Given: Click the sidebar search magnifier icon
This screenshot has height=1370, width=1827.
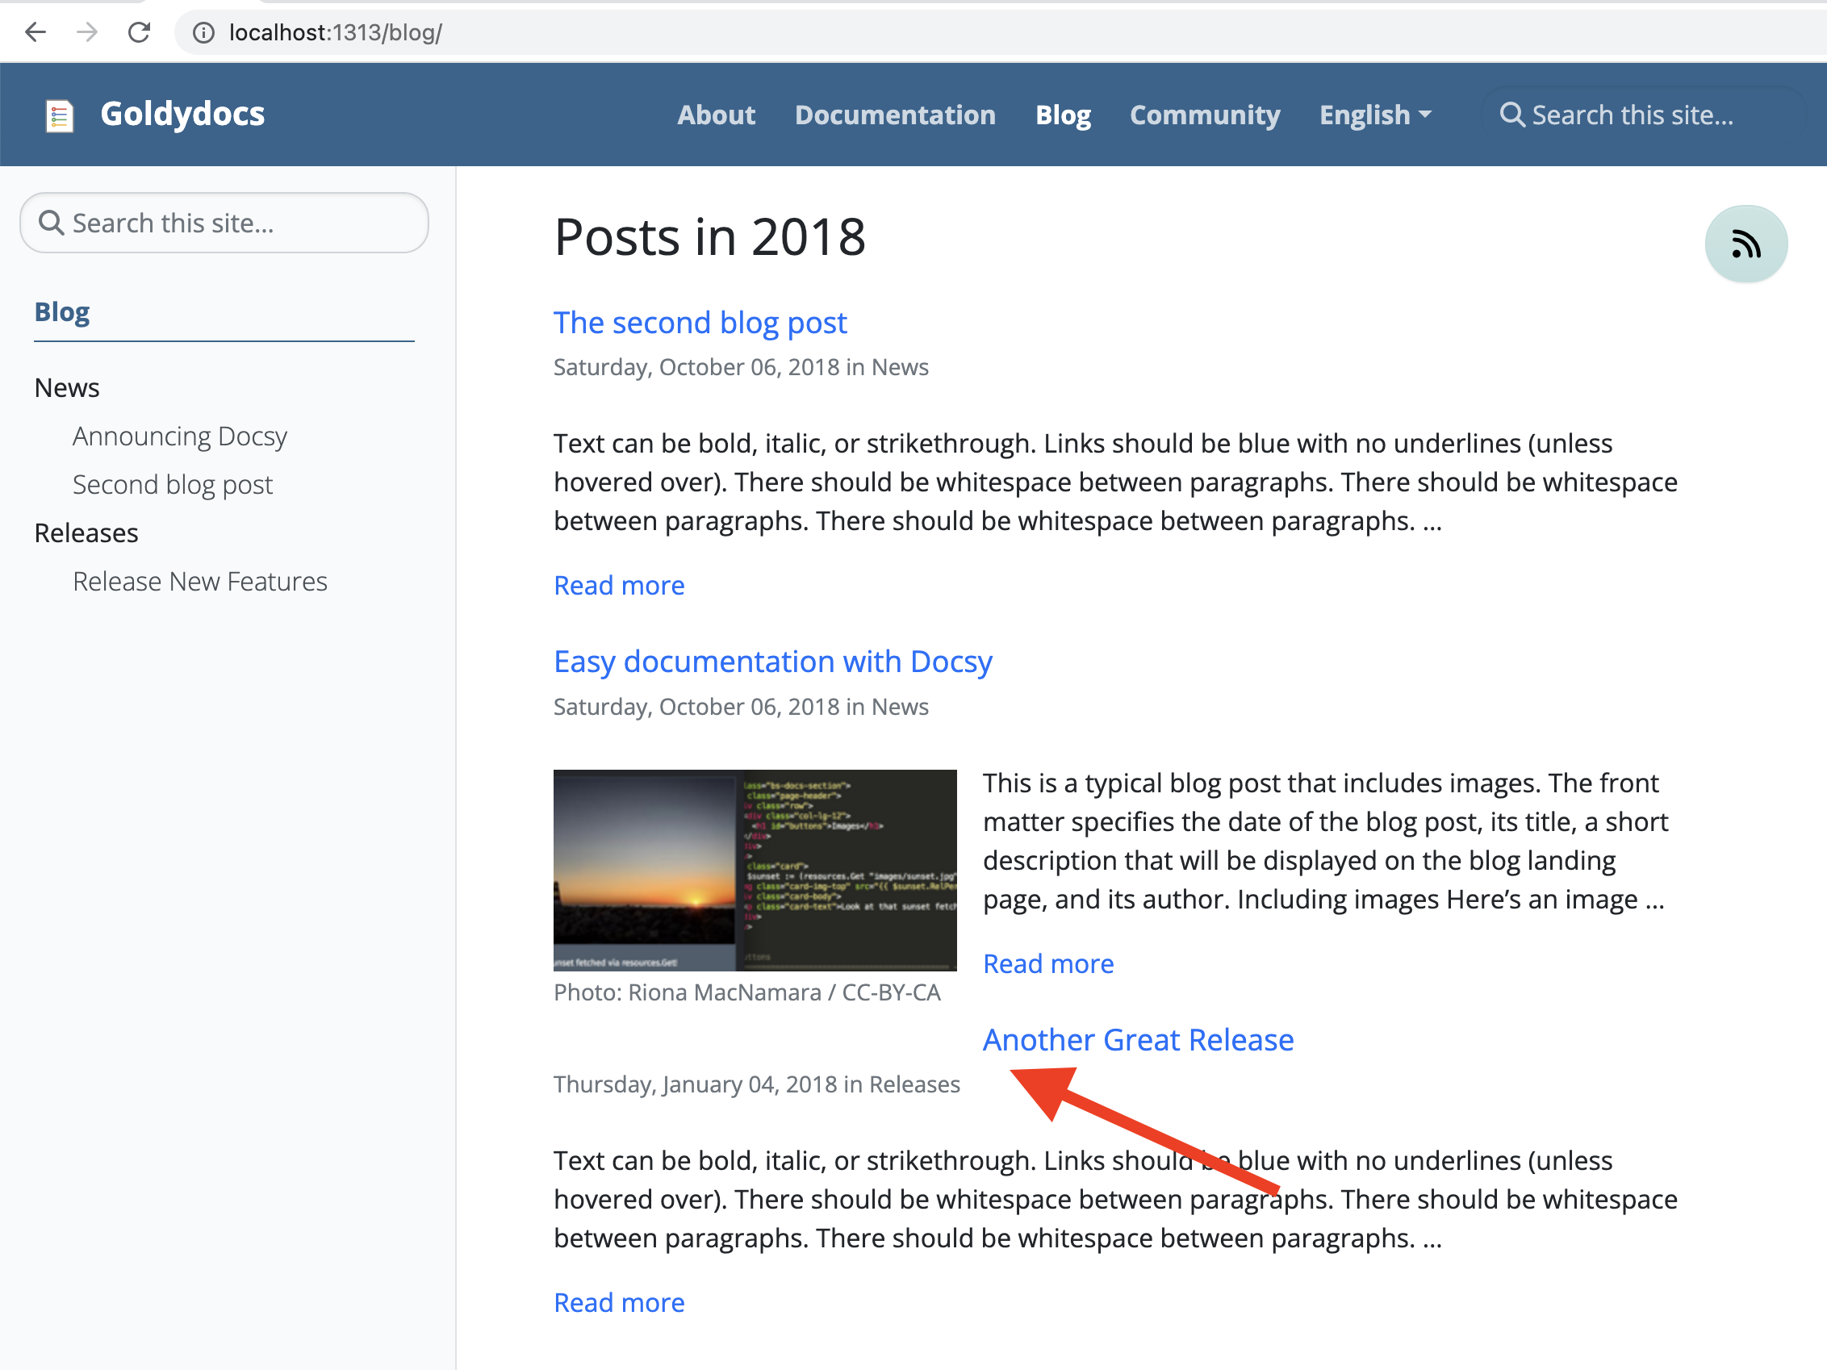Looking at the screenshot, I should click(51, 223).
